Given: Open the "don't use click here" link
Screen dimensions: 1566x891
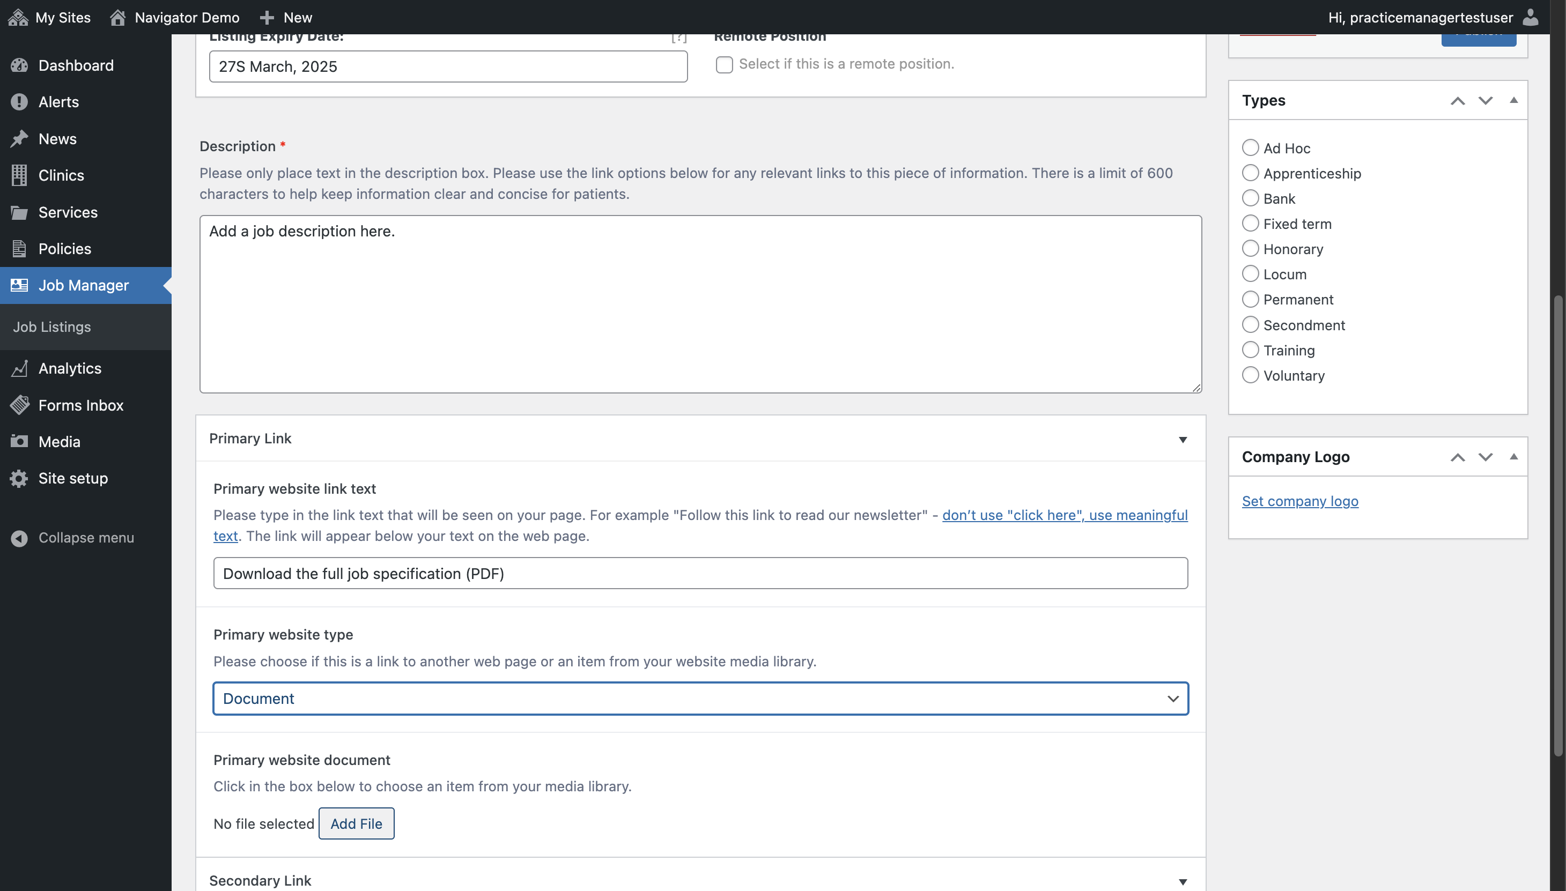Looking at the screenshot, I should pos(1065,515).
